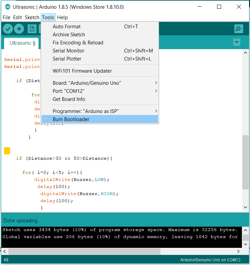Image resolution: width=250 pixels, height=265 pixels.
Task: Click the Upload arrow toolbar button
Action: click(19, 29)
